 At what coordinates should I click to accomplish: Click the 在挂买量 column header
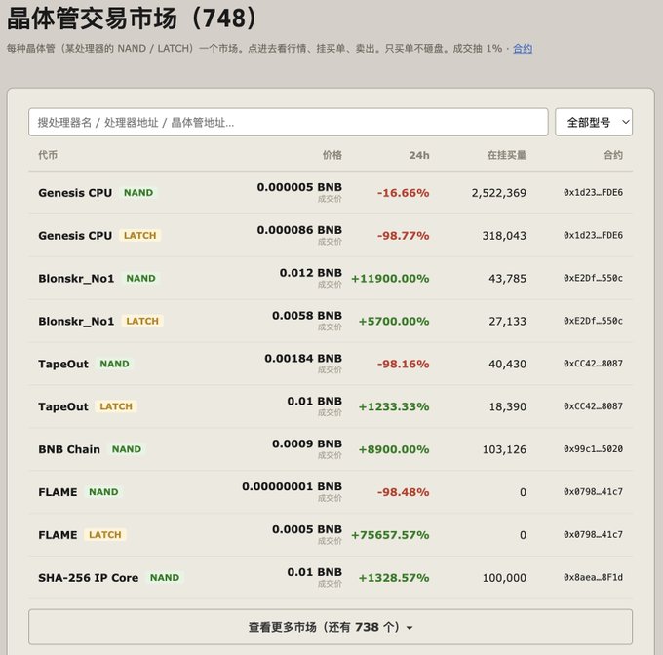pos(507,155)
